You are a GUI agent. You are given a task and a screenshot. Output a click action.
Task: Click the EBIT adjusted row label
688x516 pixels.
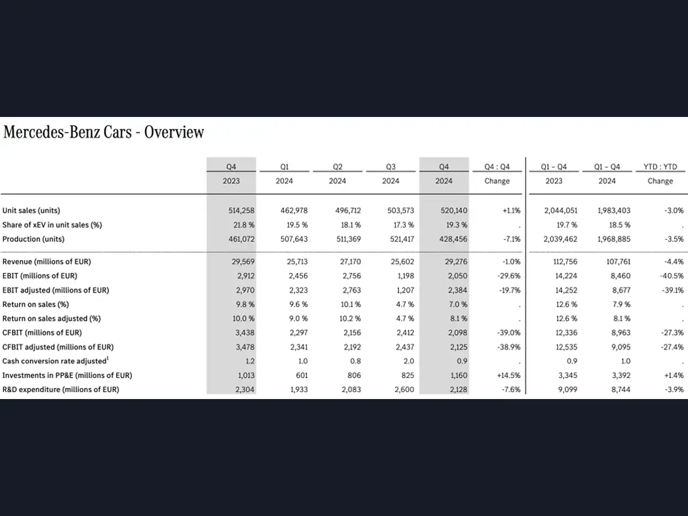(x=56, y=290)
